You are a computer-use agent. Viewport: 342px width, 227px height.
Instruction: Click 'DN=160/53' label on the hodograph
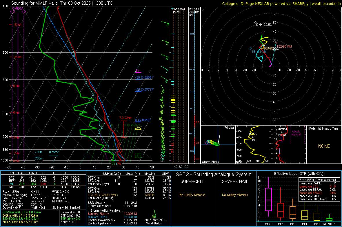click(x=264, y=25)
